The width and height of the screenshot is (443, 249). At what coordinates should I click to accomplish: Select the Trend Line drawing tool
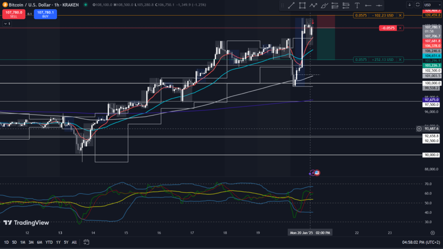[291, 6]
